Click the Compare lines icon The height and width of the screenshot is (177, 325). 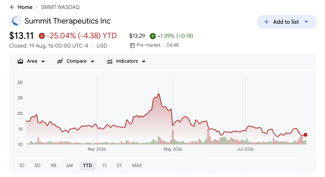60,61
